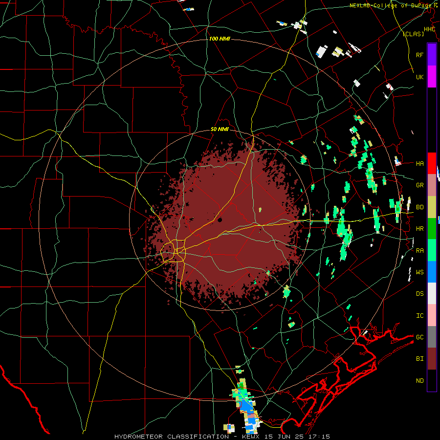Select the pink GR legend swatch
The height and width of the screenshot is (440, 440).
[432, 185]
